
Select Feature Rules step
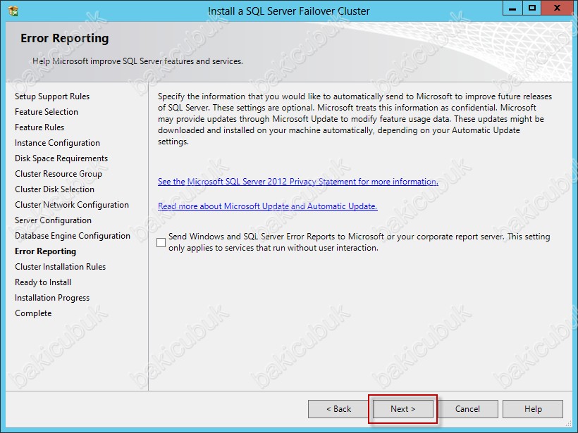point(39,127)
